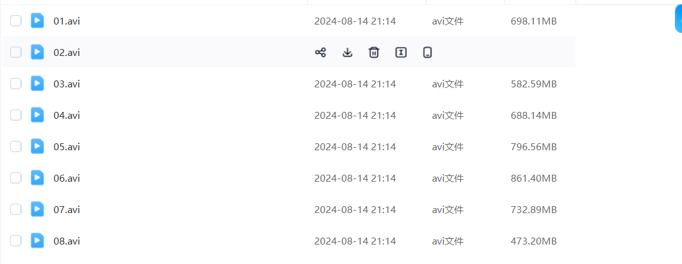Share the 02.avi file
This screenshot has width=682, height=264.
click(x=321, y=52)
